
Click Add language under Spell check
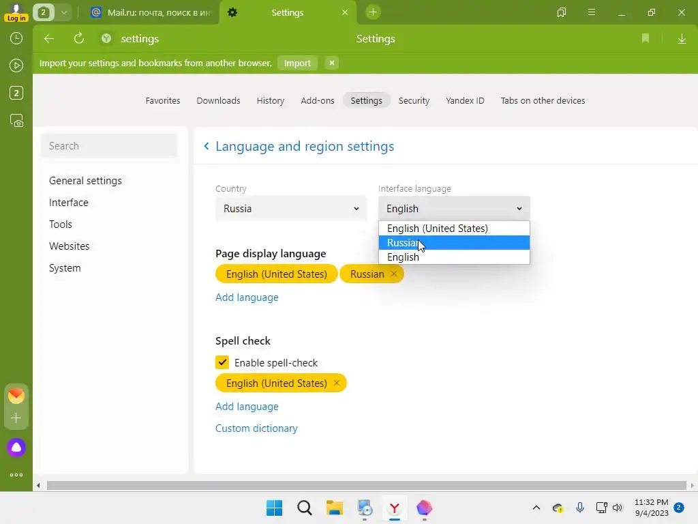(x=247, y=407)
